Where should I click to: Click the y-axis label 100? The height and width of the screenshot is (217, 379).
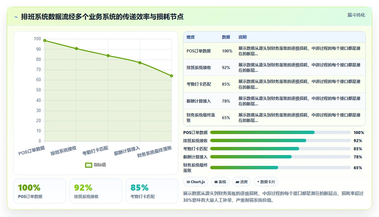[37, 39]
